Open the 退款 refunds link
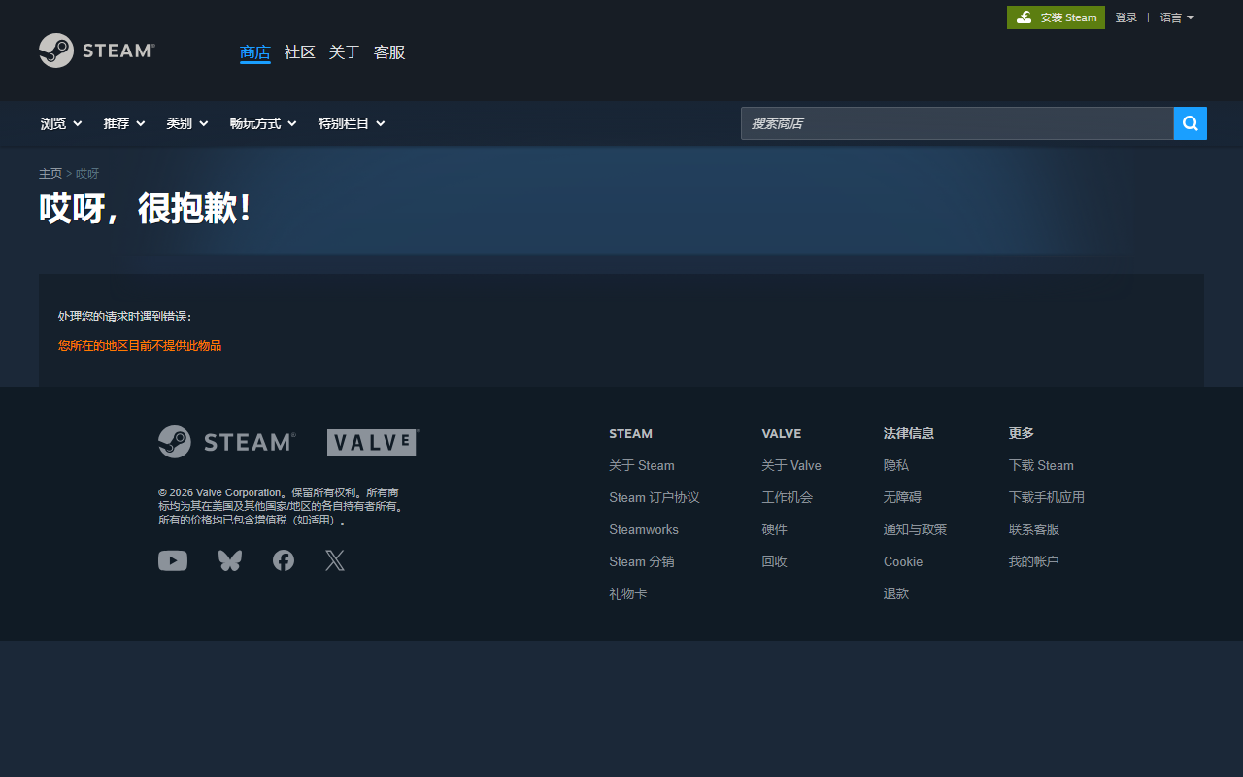 tap(896, 594)
